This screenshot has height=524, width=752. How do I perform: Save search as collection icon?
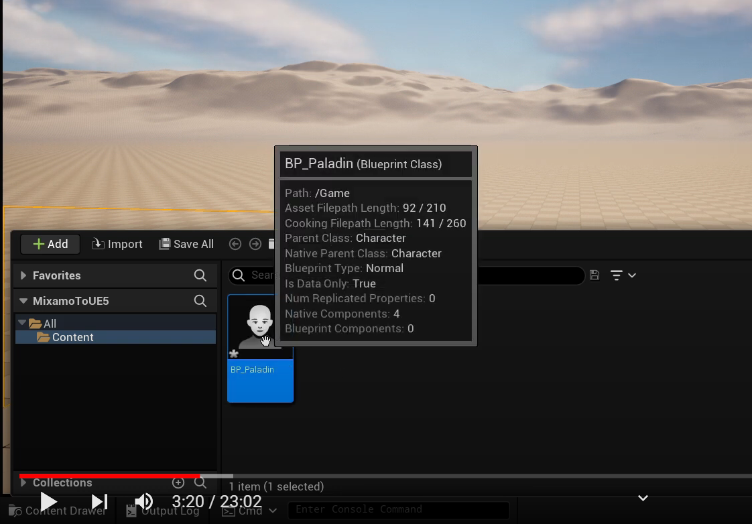point(594,275)
